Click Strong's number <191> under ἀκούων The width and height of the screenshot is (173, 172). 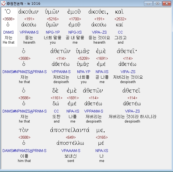tap(29, 19)
